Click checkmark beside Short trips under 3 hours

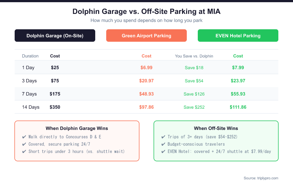coord(24,152)
